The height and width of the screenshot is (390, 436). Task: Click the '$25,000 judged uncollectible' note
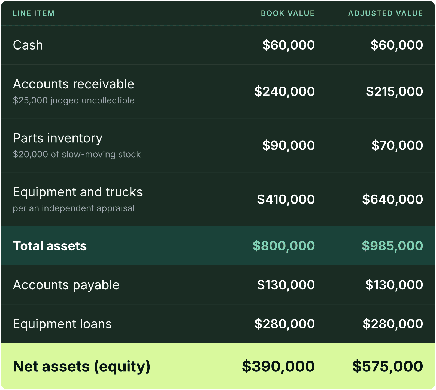pos(74,100)
